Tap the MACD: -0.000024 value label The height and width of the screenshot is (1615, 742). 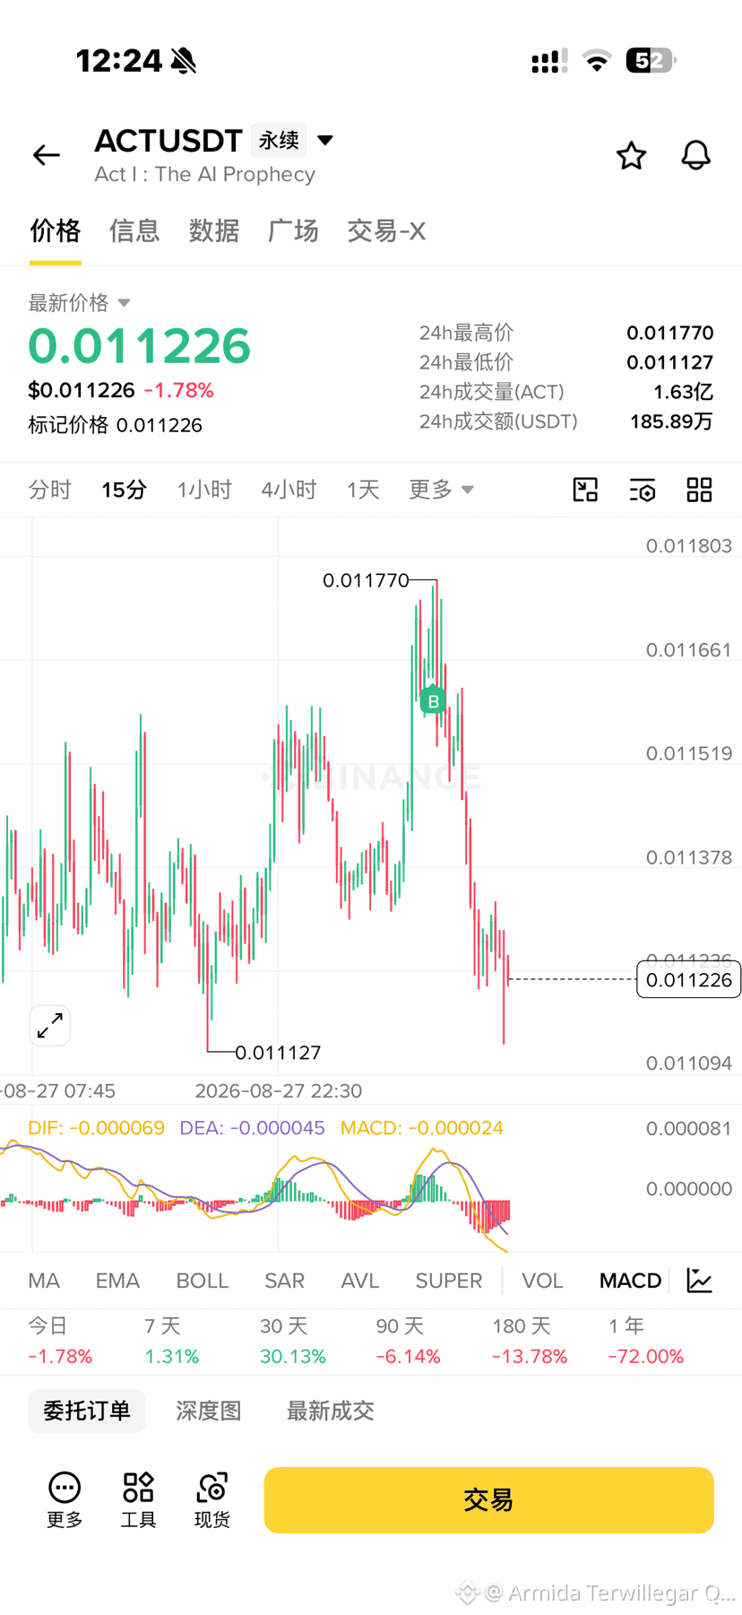click(421, 1128)
